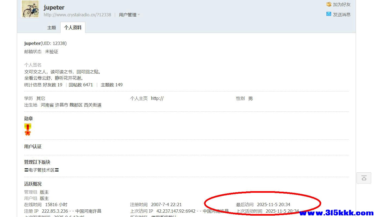The height and width of the screenshot is (217, 375).
Task: Click the username jupeter heading
Action: [x=54, y=7]
